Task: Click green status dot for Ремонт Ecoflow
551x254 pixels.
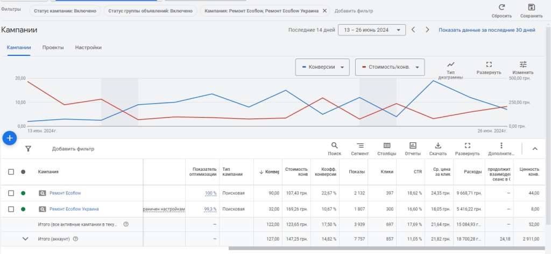Action: (x=23, y=193)
